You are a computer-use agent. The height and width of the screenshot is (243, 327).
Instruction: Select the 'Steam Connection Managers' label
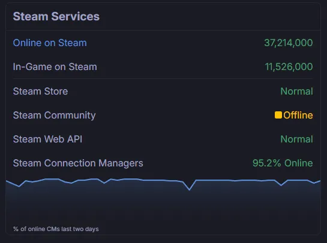78,163
